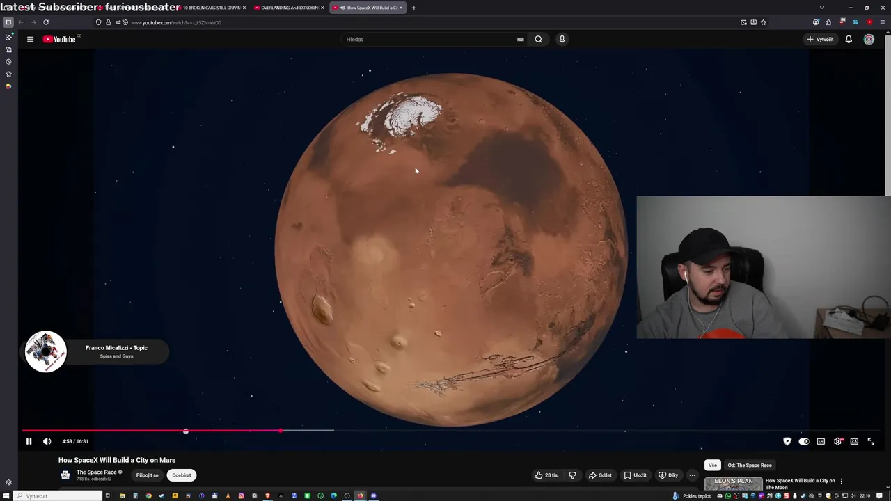Open a new browser tab with plus

(x=413, y=8)
